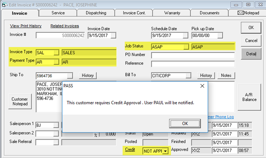Minimize the Edit Invoice window

click(236, 5)
